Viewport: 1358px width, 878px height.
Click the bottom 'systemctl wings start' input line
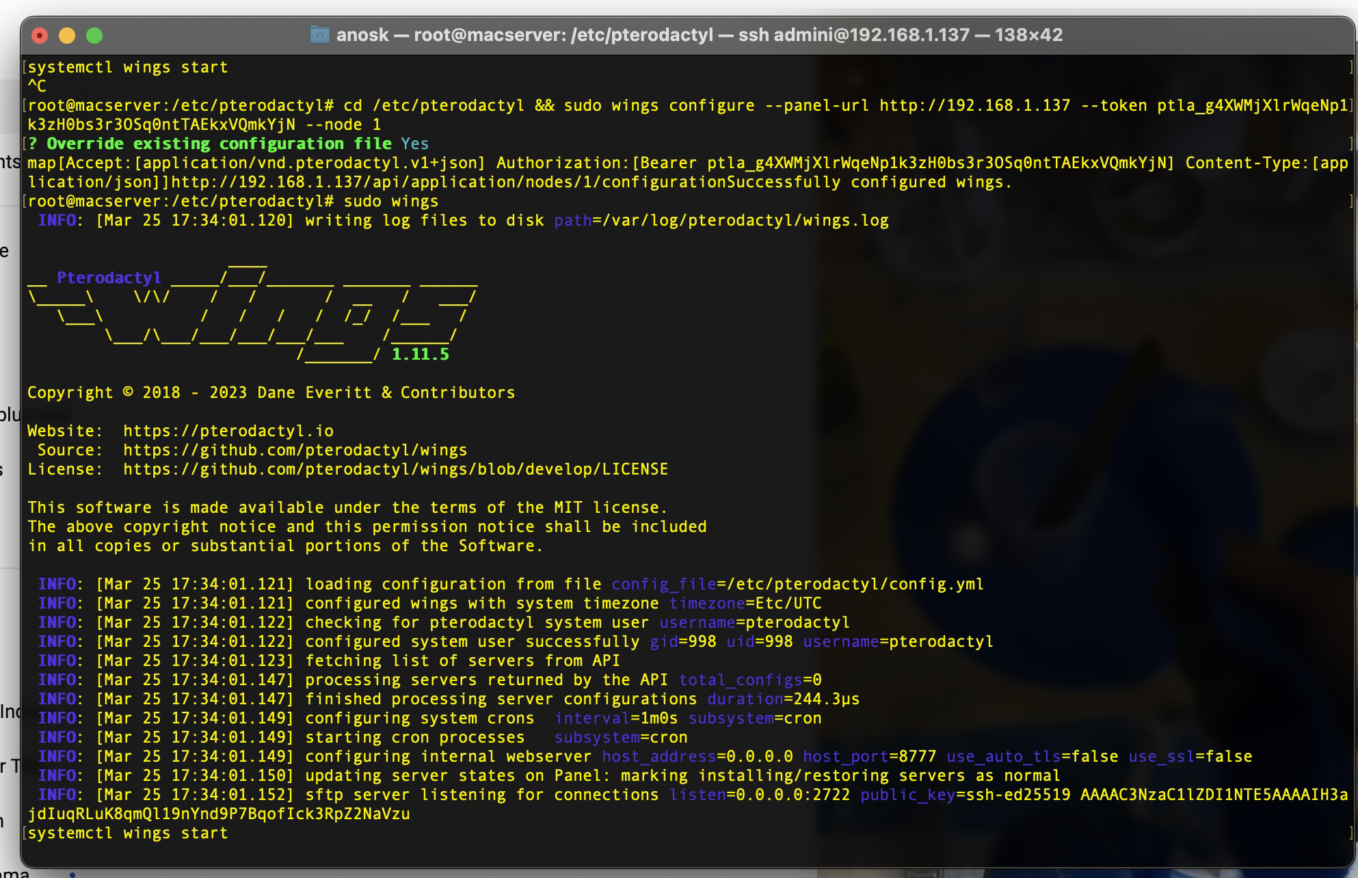click(128, 833)
